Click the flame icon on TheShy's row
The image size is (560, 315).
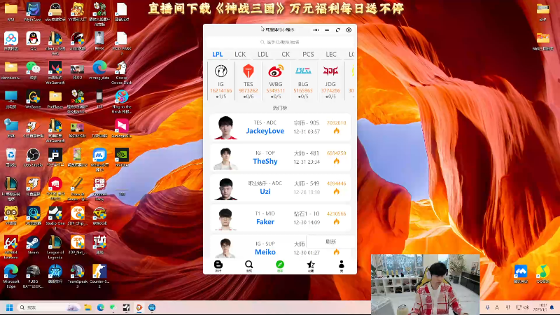pos(337,162)
